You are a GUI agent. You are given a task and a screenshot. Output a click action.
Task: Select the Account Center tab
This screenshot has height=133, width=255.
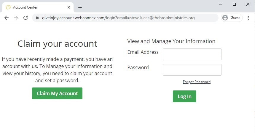click(x=36, y=7)
